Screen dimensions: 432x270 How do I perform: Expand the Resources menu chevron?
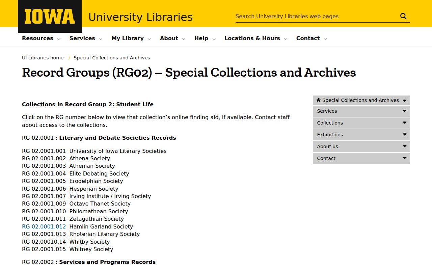tap(59, 39)
